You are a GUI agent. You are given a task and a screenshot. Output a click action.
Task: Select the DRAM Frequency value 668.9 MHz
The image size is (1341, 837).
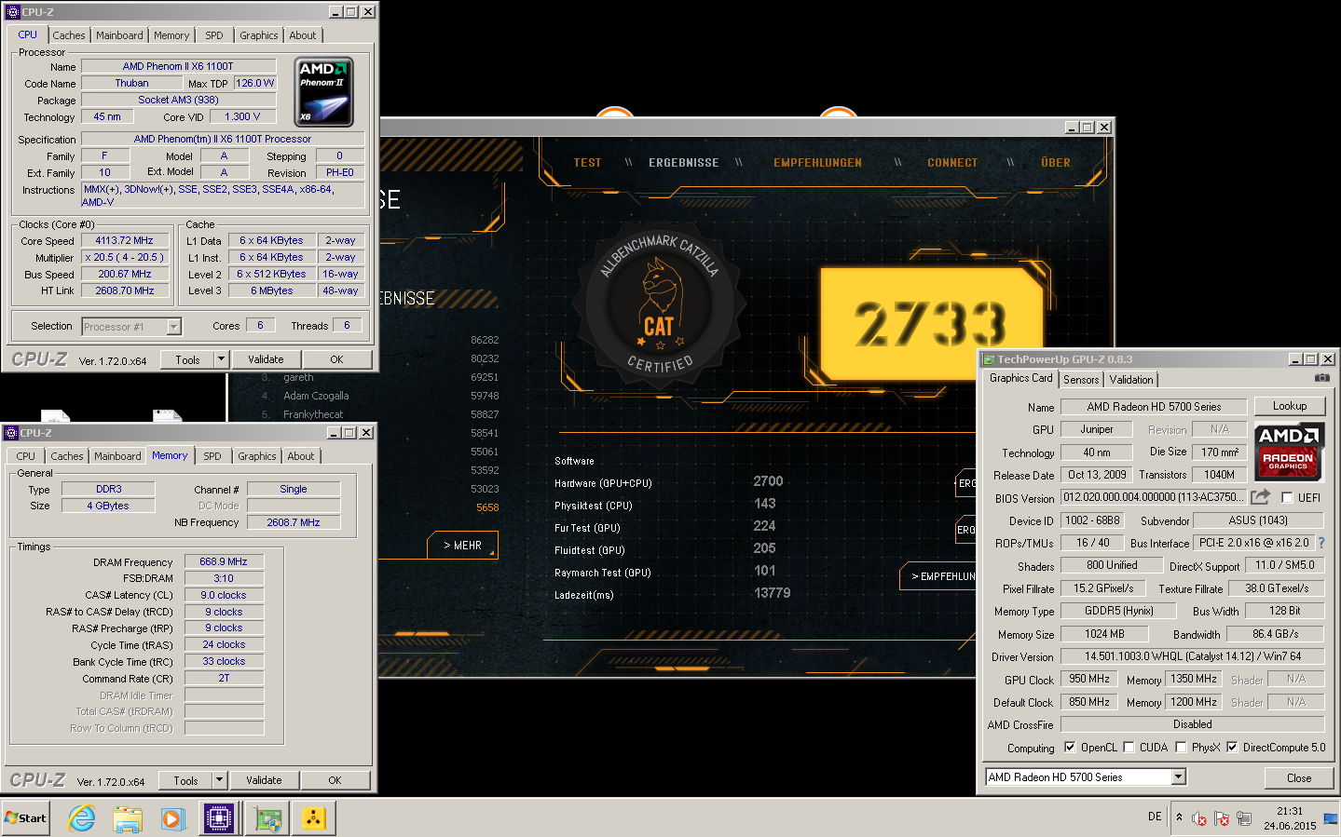click(x=224, y=561)
